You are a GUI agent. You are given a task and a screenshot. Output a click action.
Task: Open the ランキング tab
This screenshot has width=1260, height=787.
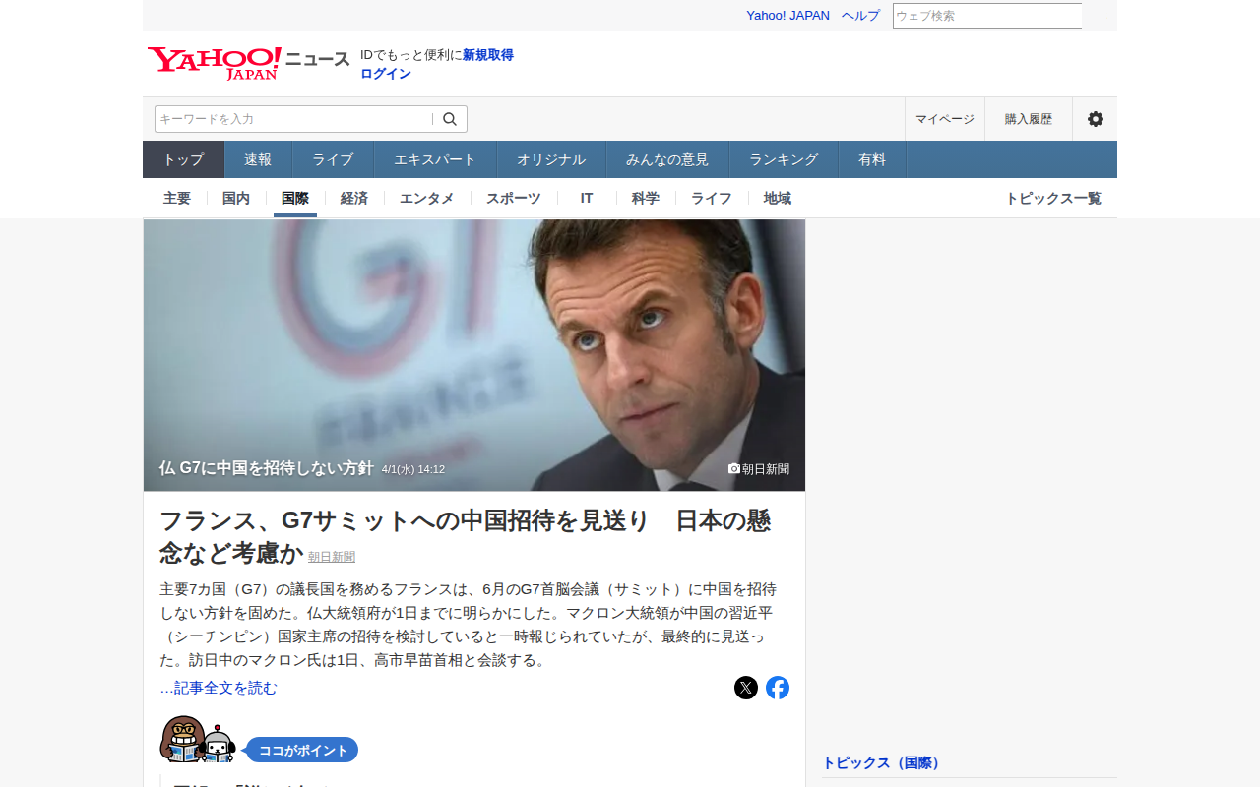click(784, 159)
